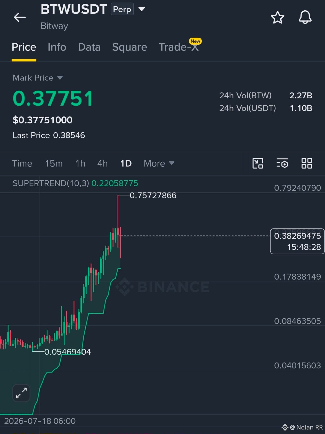Open the Data tab

coord(89,47)
